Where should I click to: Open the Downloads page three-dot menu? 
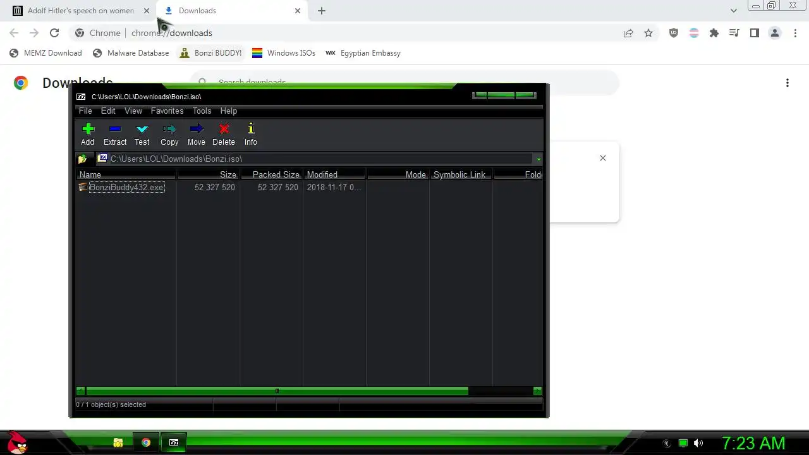788,83
